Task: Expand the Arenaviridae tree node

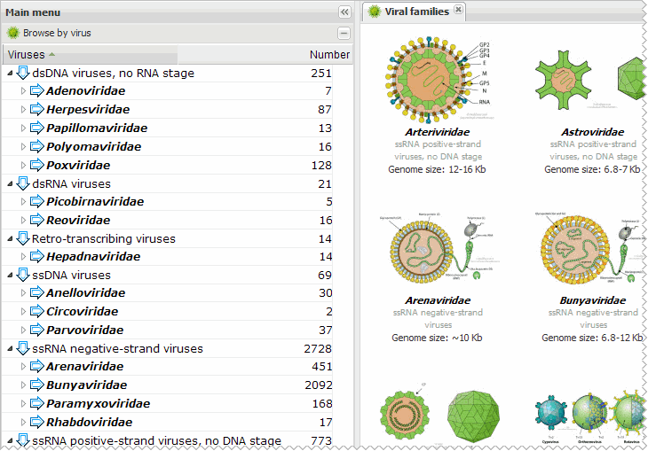Action: pos(23,366)
